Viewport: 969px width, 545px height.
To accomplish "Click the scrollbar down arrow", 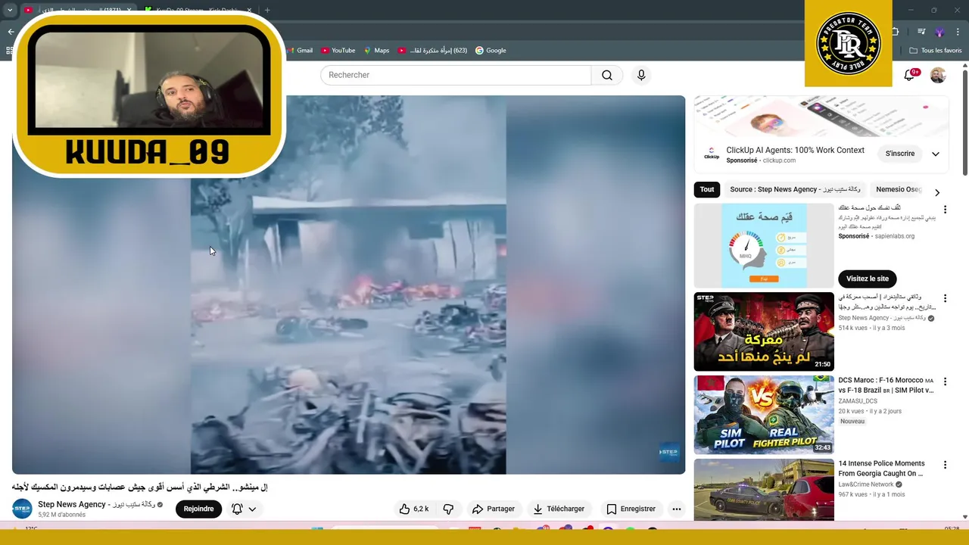I will (964, 517).
